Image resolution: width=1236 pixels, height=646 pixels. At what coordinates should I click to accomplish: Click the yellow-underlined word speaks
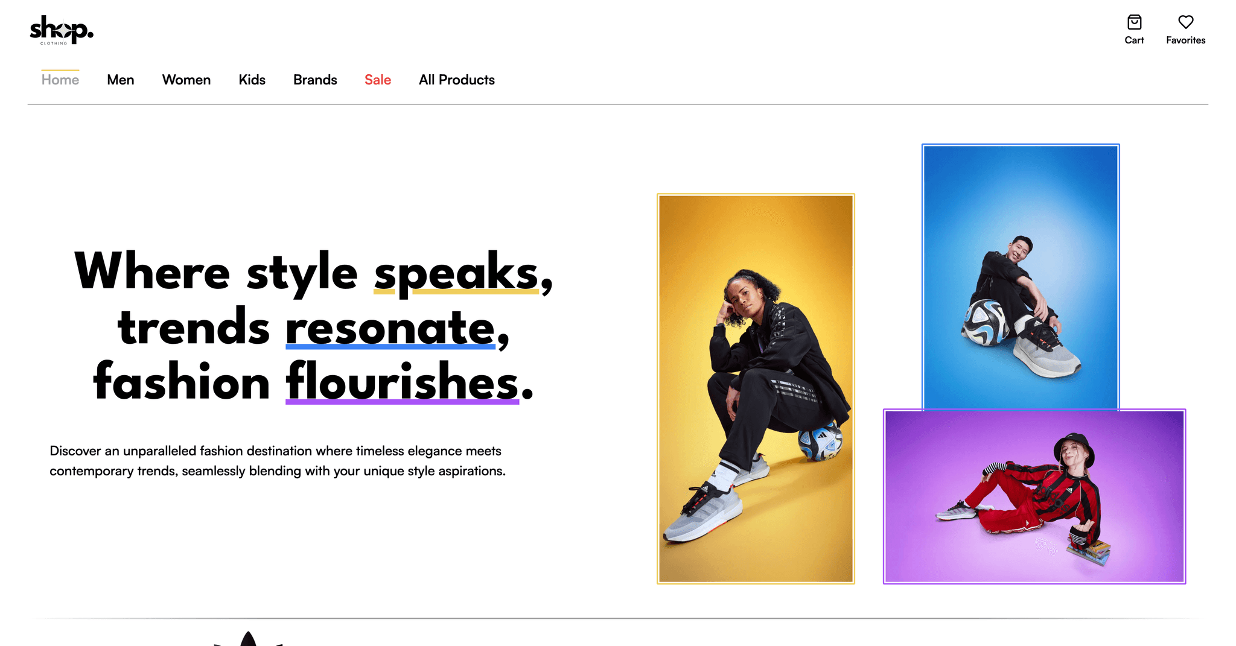point(456,273)
